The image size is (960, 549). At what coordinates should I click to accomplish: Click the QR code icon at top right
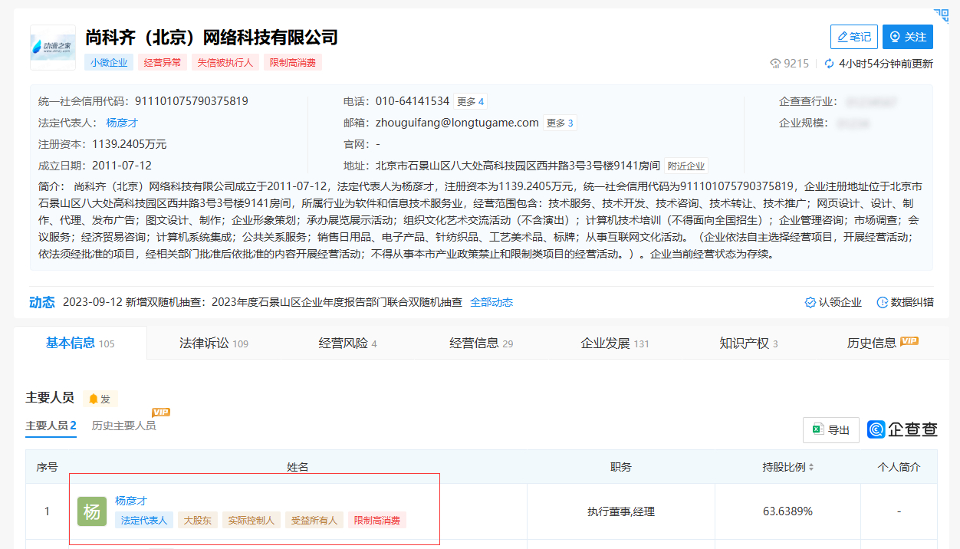click(941, 15)
